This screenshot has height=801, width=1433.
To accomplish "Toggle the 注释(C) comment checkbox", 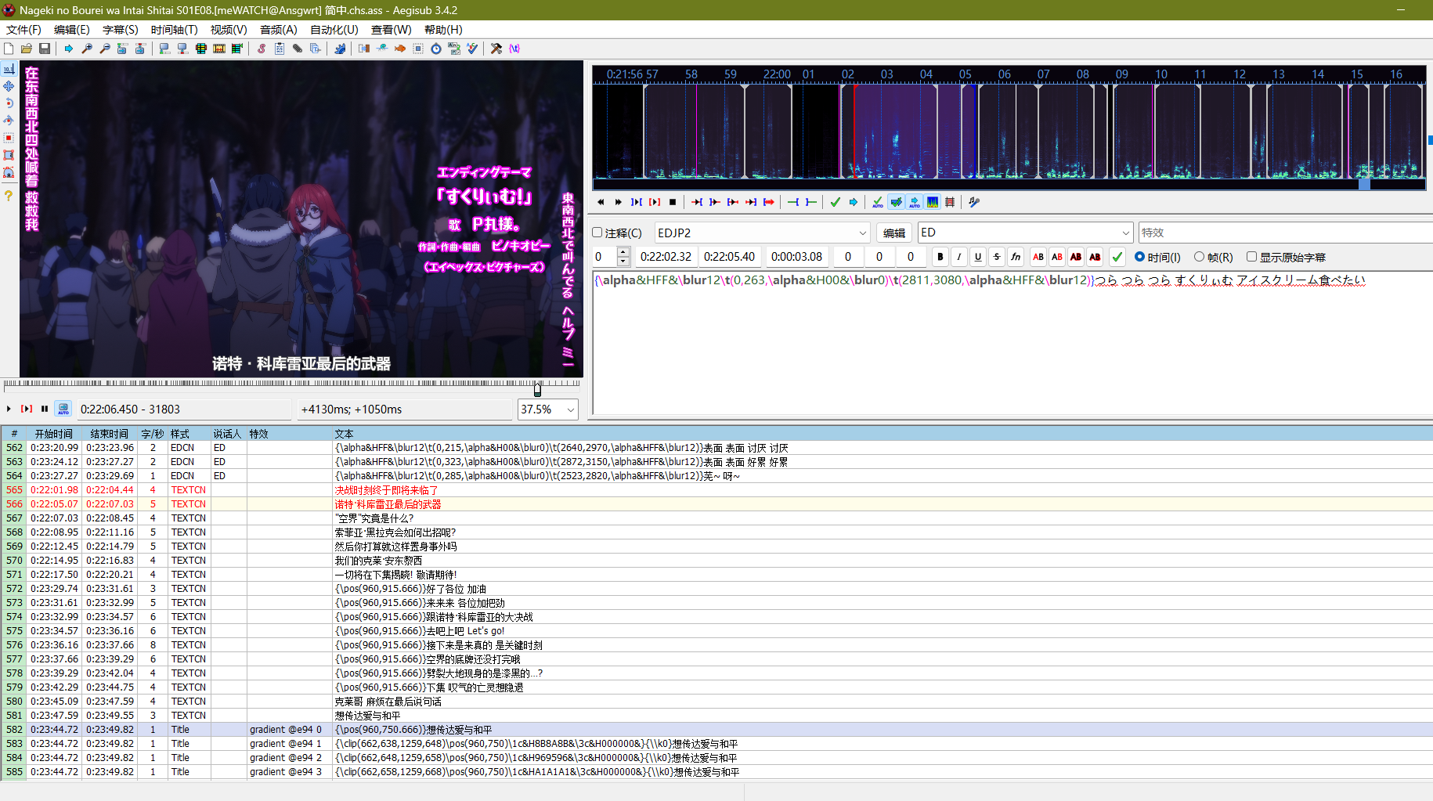I will 597,233.
